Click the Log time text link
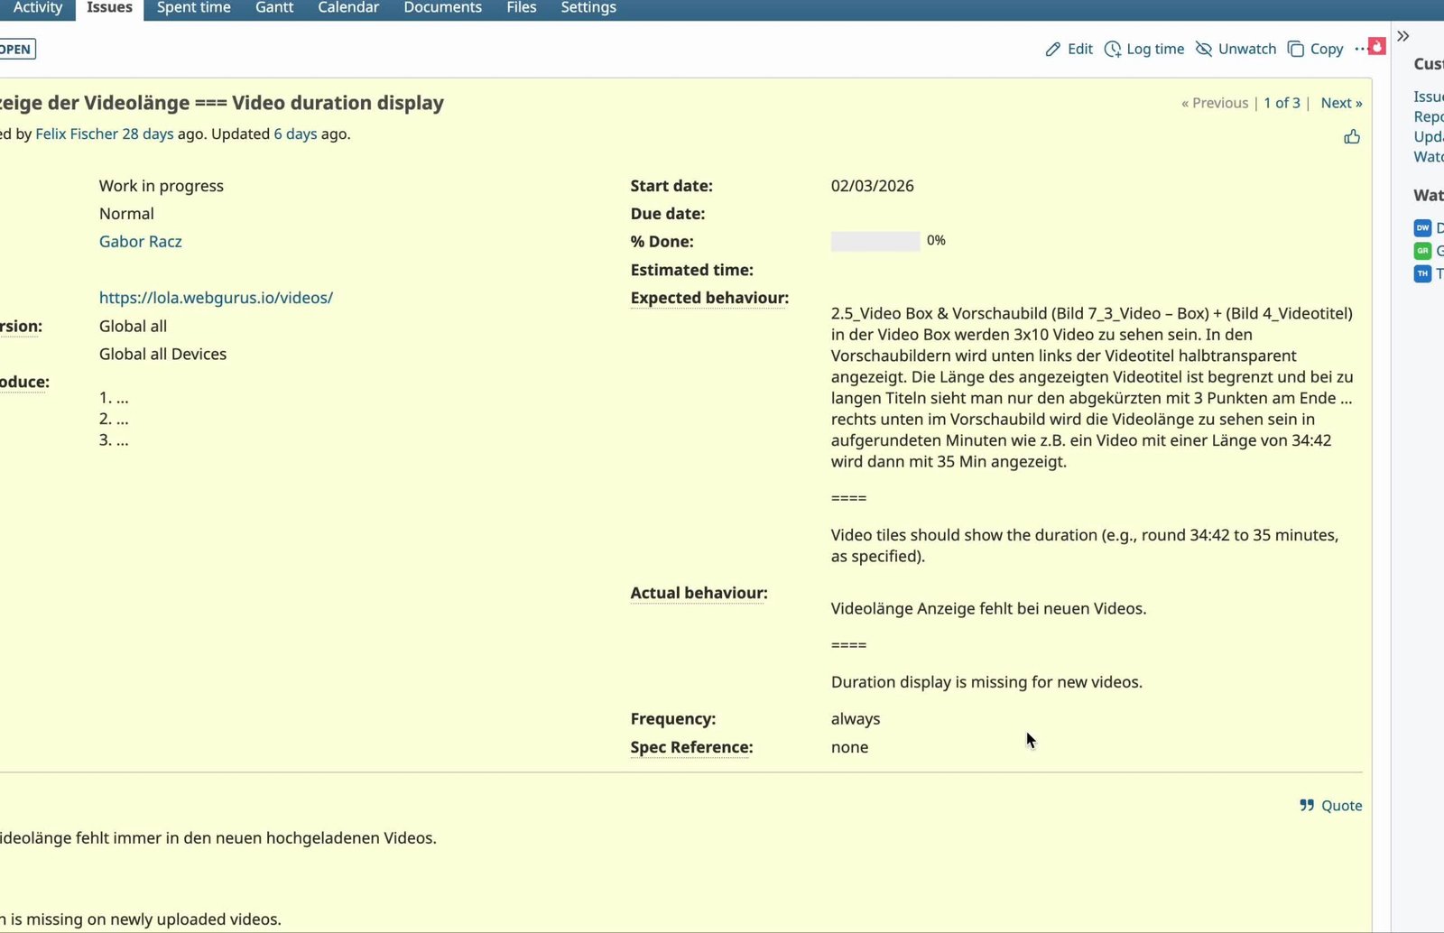 click(x=1155, y=49)
